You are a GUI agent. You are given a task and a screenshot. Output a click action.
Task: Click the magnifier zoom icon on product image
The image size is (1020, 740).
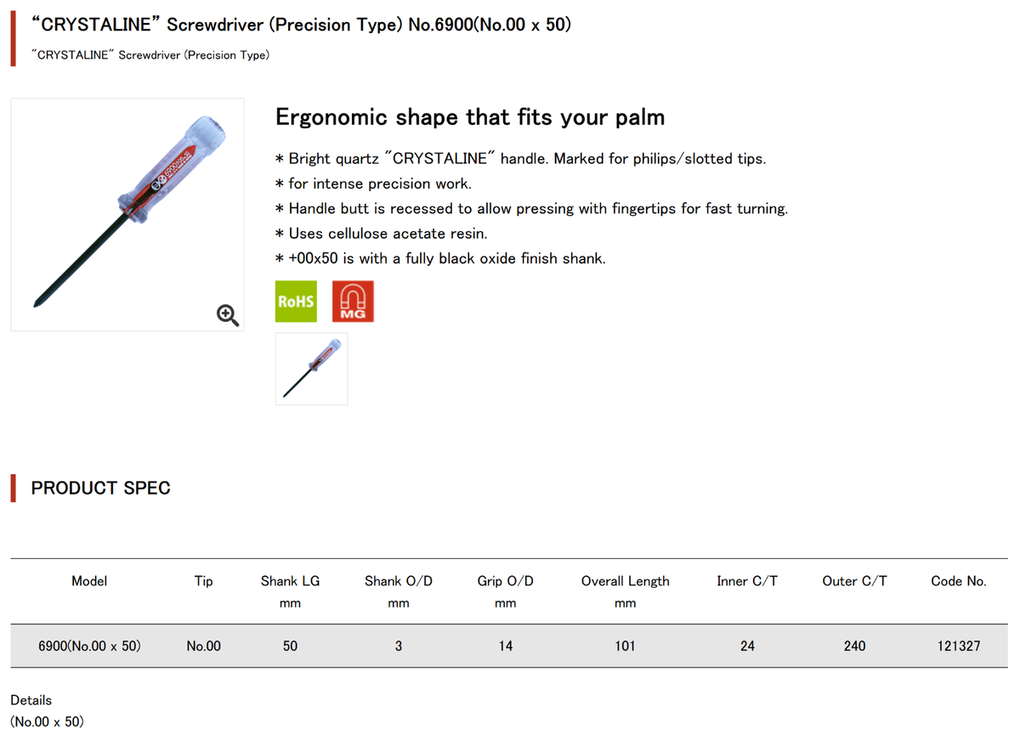(228, 315)
